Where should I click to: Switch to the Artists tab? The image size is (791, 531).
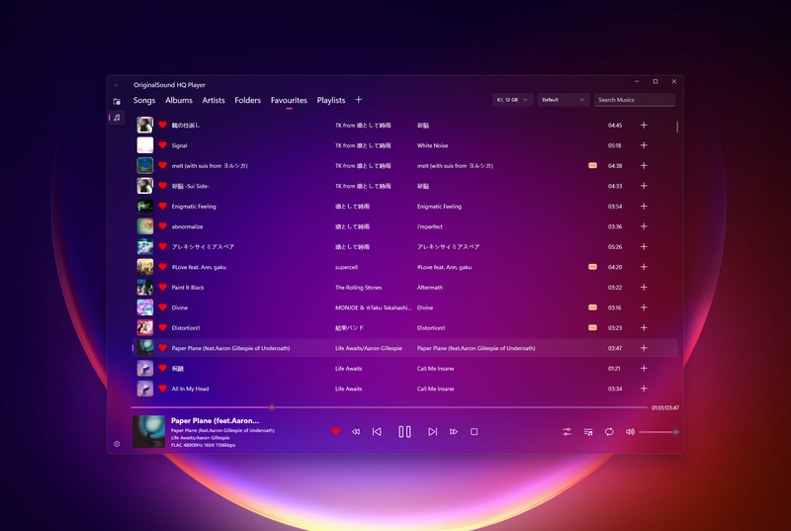214,100
